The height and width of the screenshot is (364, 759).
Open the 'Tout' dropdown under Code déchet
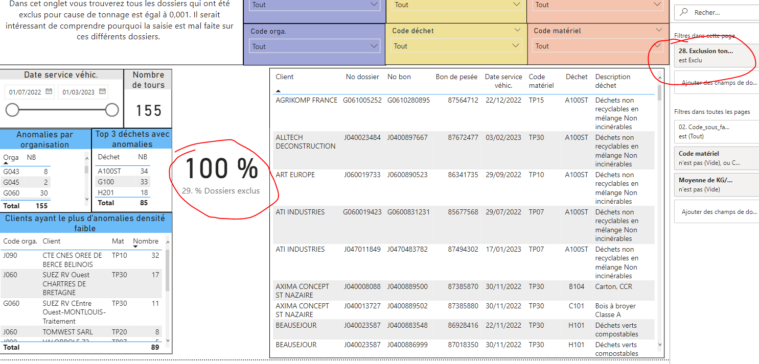(456, 46)
